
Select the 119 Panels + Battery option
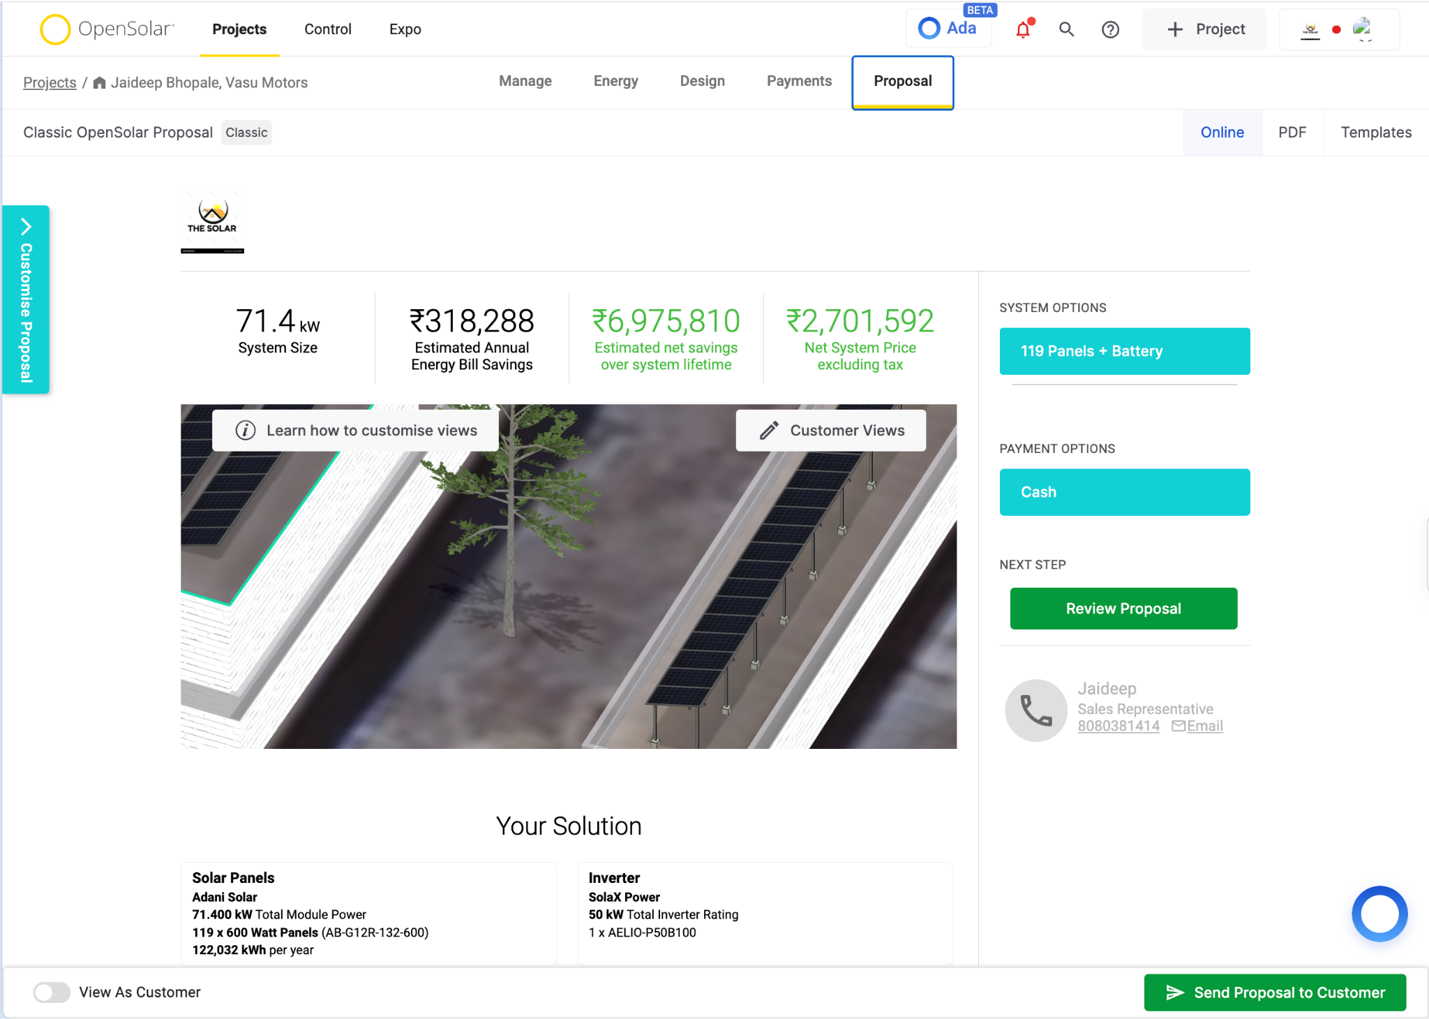1125,351
